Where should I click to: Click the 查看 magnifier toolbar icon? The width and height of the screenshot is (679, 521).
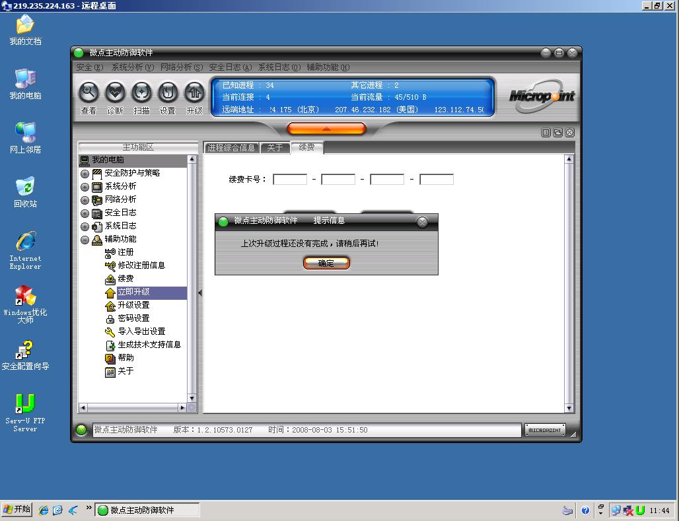89,92
